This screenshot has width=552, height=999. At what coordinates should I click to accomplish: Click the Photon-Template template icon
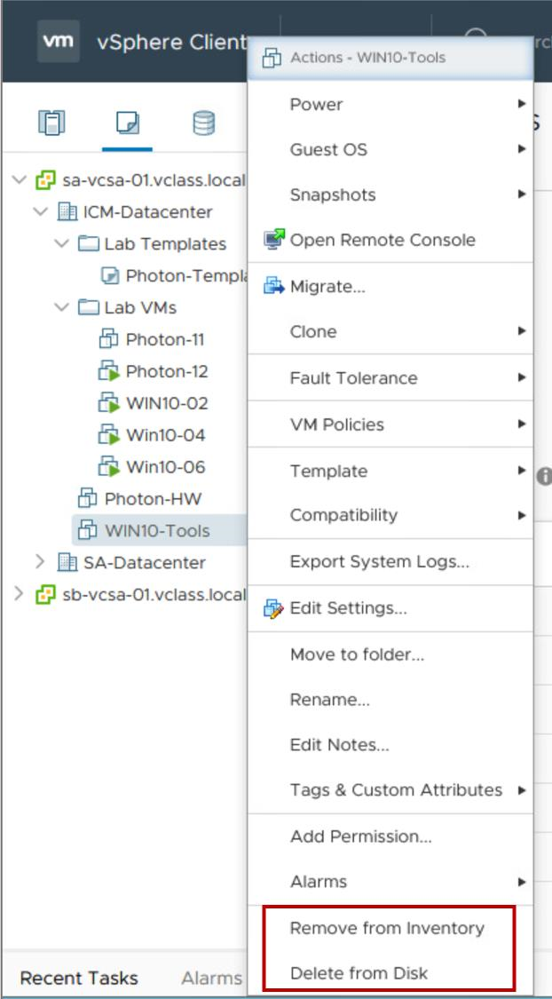(110, 276)
